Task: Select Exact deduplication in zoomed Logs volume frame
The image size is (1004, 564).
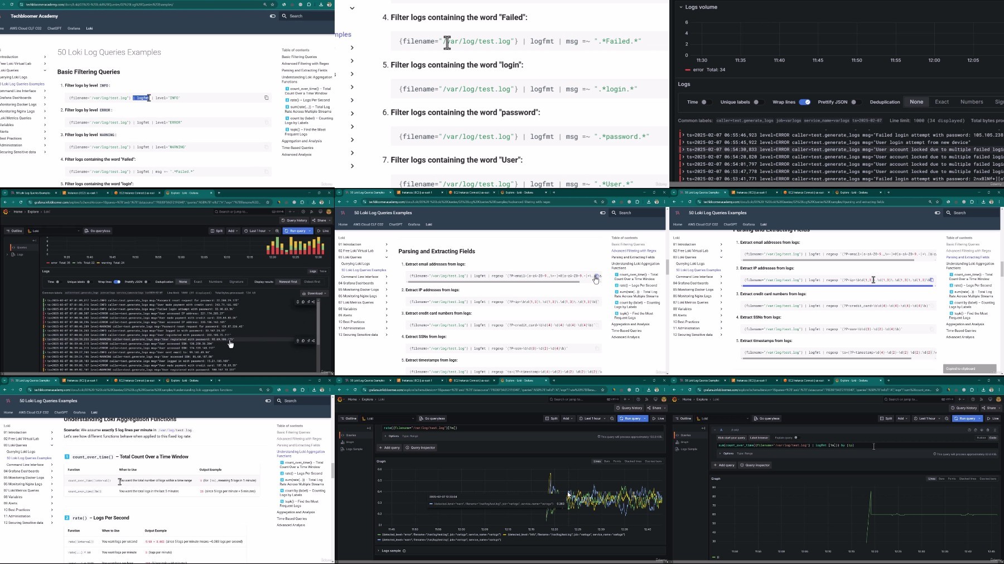Action: [x=942, y=102]
